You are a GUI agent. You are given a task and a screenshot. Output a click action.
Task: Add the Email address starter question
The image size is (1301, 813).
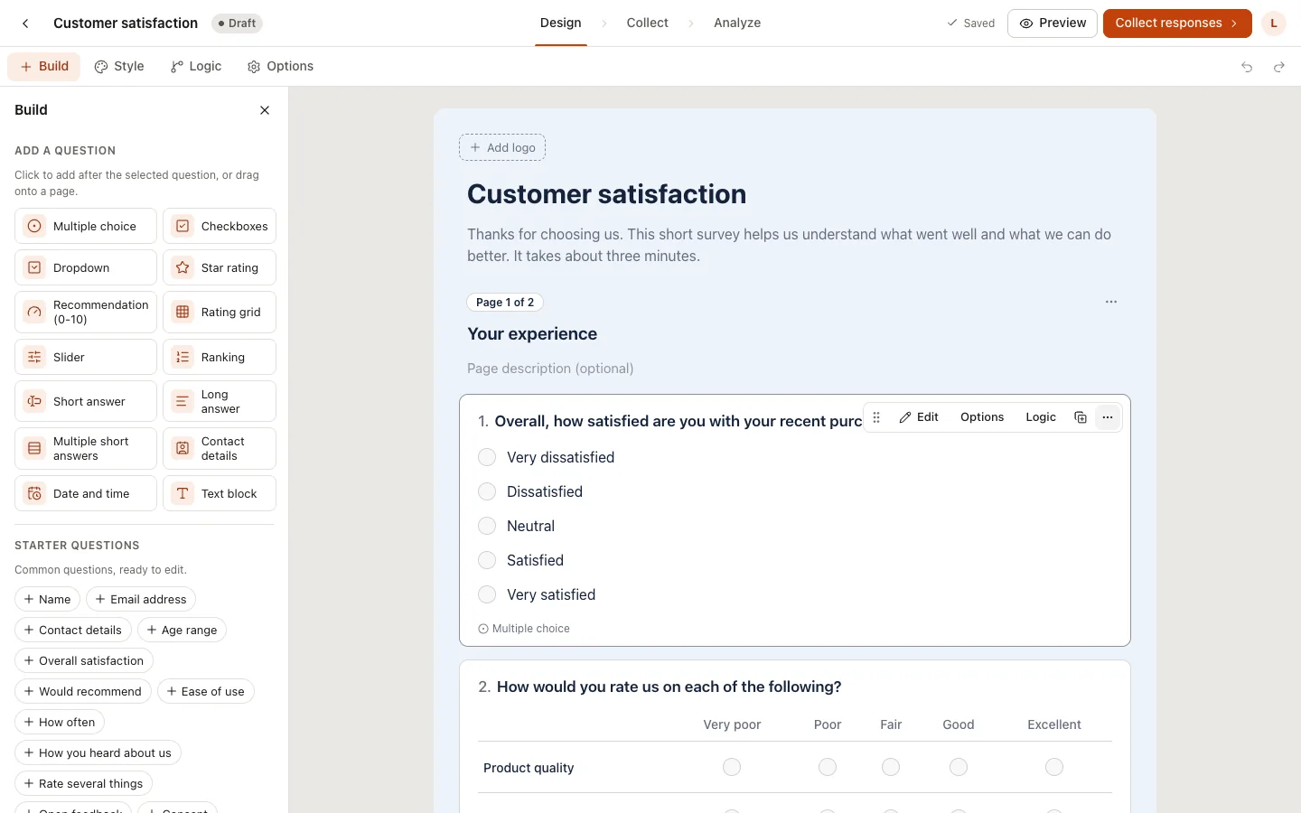pyautogui.click(x=141, y=599)
